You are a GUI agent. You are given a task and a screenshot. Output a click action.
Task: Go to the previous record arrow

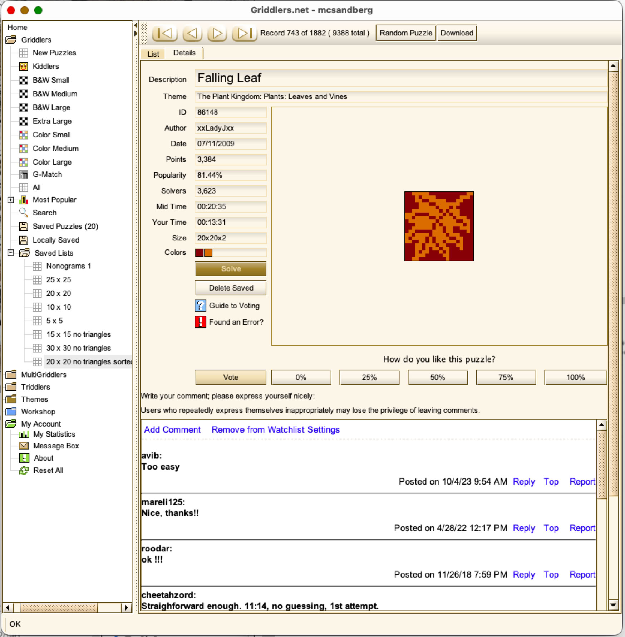click(192, 33)
